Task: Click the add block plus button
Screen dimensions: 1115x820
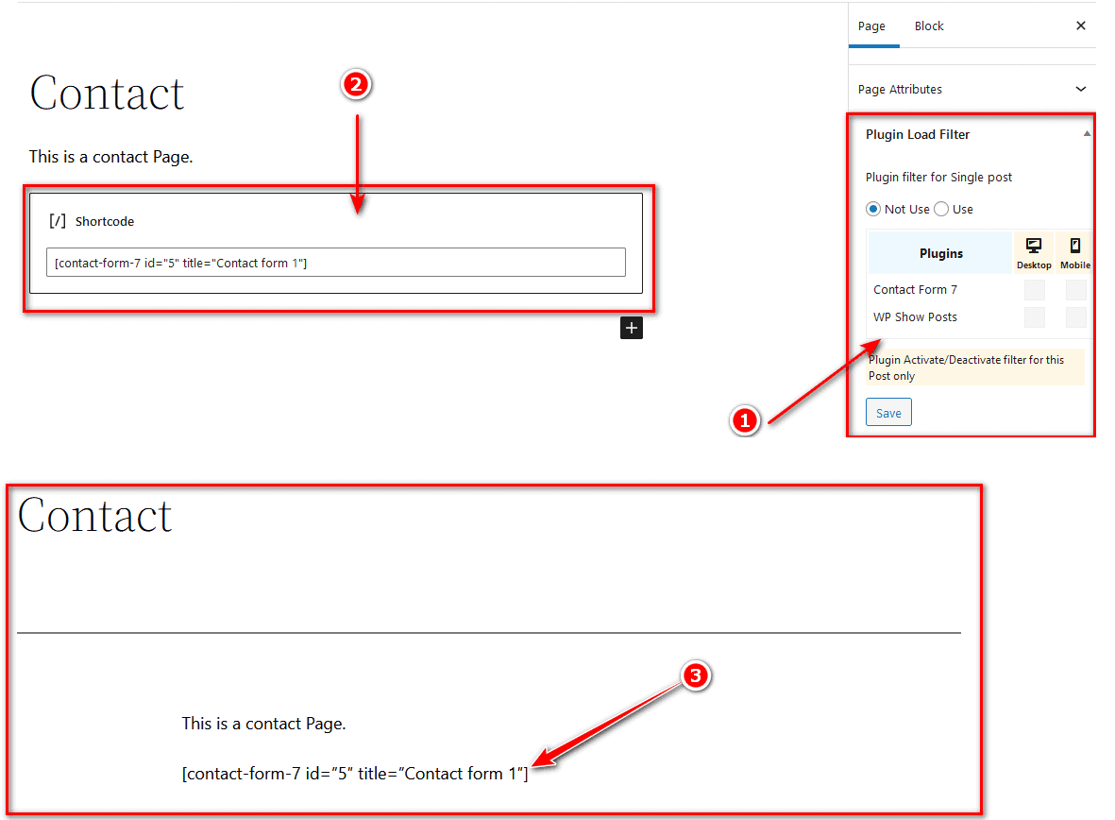Action: click(x=632, y=328)
